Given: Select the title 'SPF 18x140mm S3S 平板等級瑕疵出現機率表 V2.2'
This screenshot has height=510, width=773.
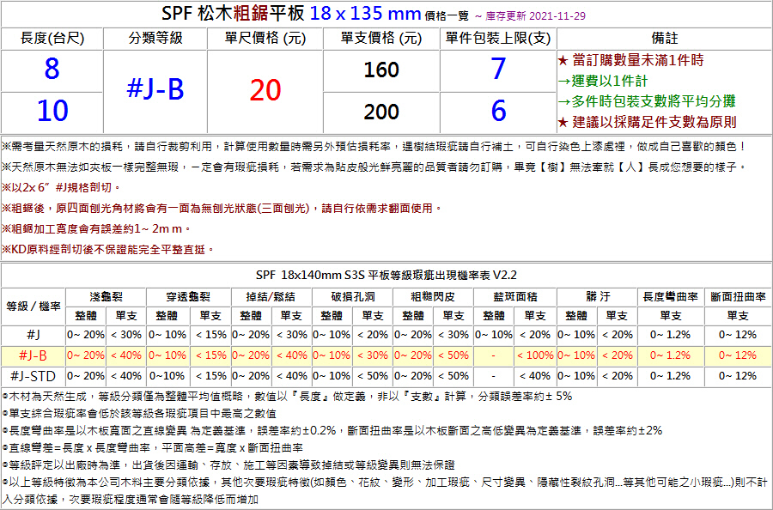Looking at the screenshot, I should point(386,275).
